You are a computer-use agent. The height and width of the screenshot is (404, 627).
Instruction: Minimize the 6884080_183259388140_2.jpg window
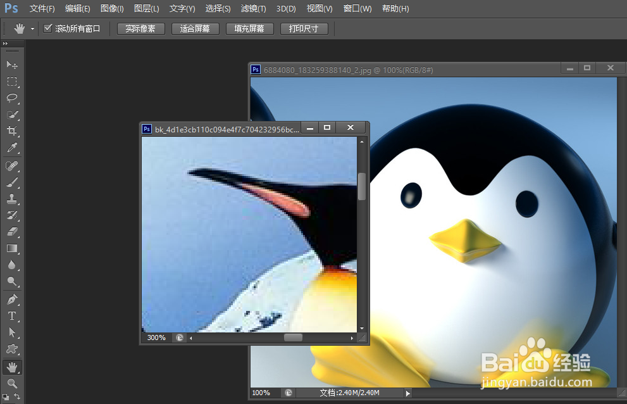[570, 68]
